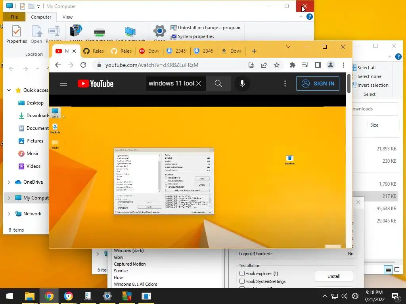Select Videos in navigation pane
The height and width of the screenshot is (304, 406).
tap(29, 166)
